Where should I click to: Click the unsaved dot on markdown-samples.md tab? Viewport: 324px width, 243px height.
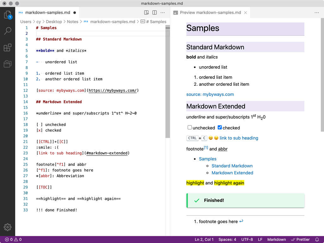coord(75,13)
